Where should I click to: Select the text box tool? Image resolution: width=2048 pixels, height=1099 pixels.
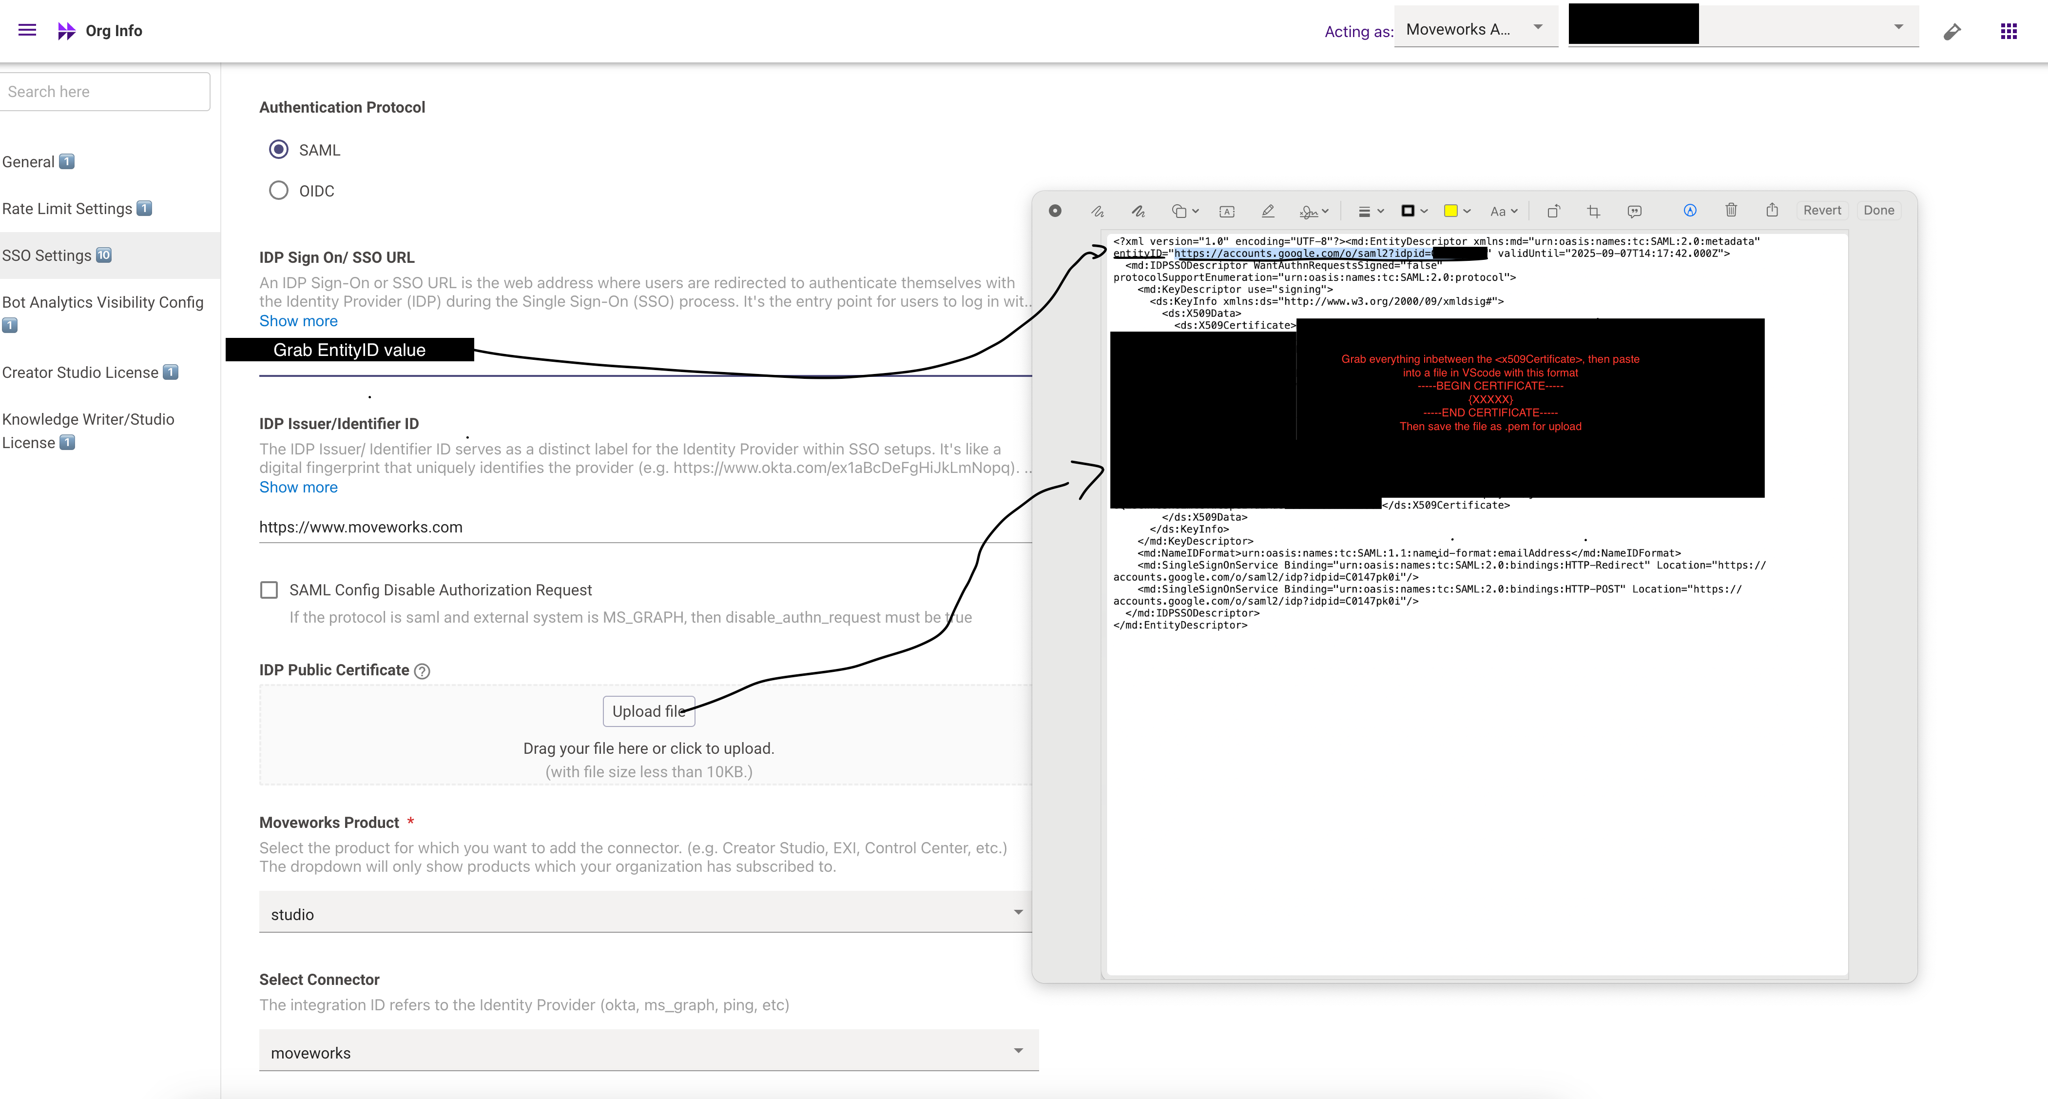point(1227,211)
